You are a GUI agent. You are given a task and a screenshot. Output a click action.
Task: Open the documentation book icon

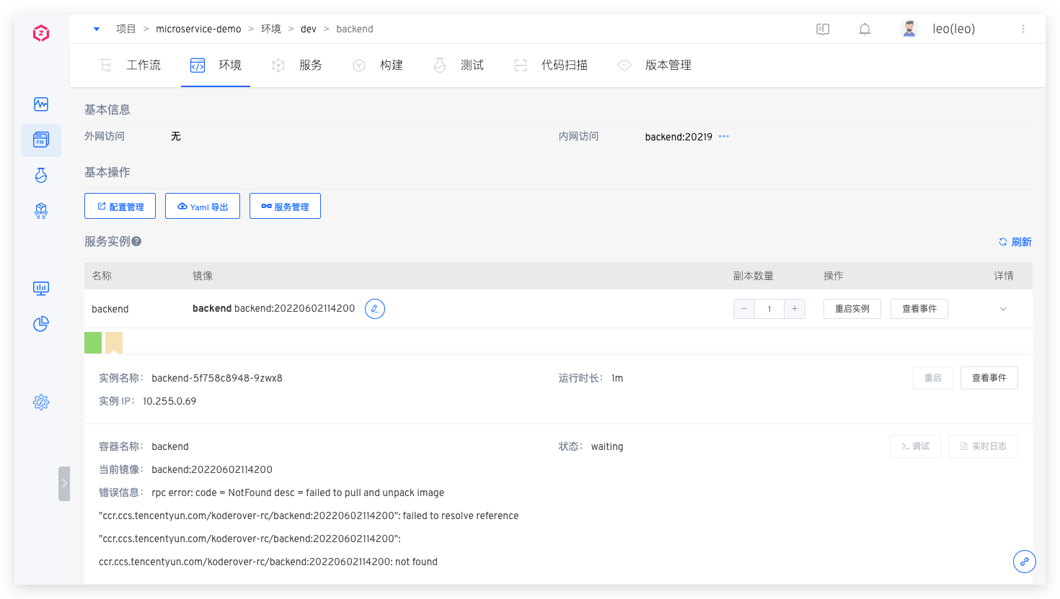pyautogui.click(x=823, y=29)
